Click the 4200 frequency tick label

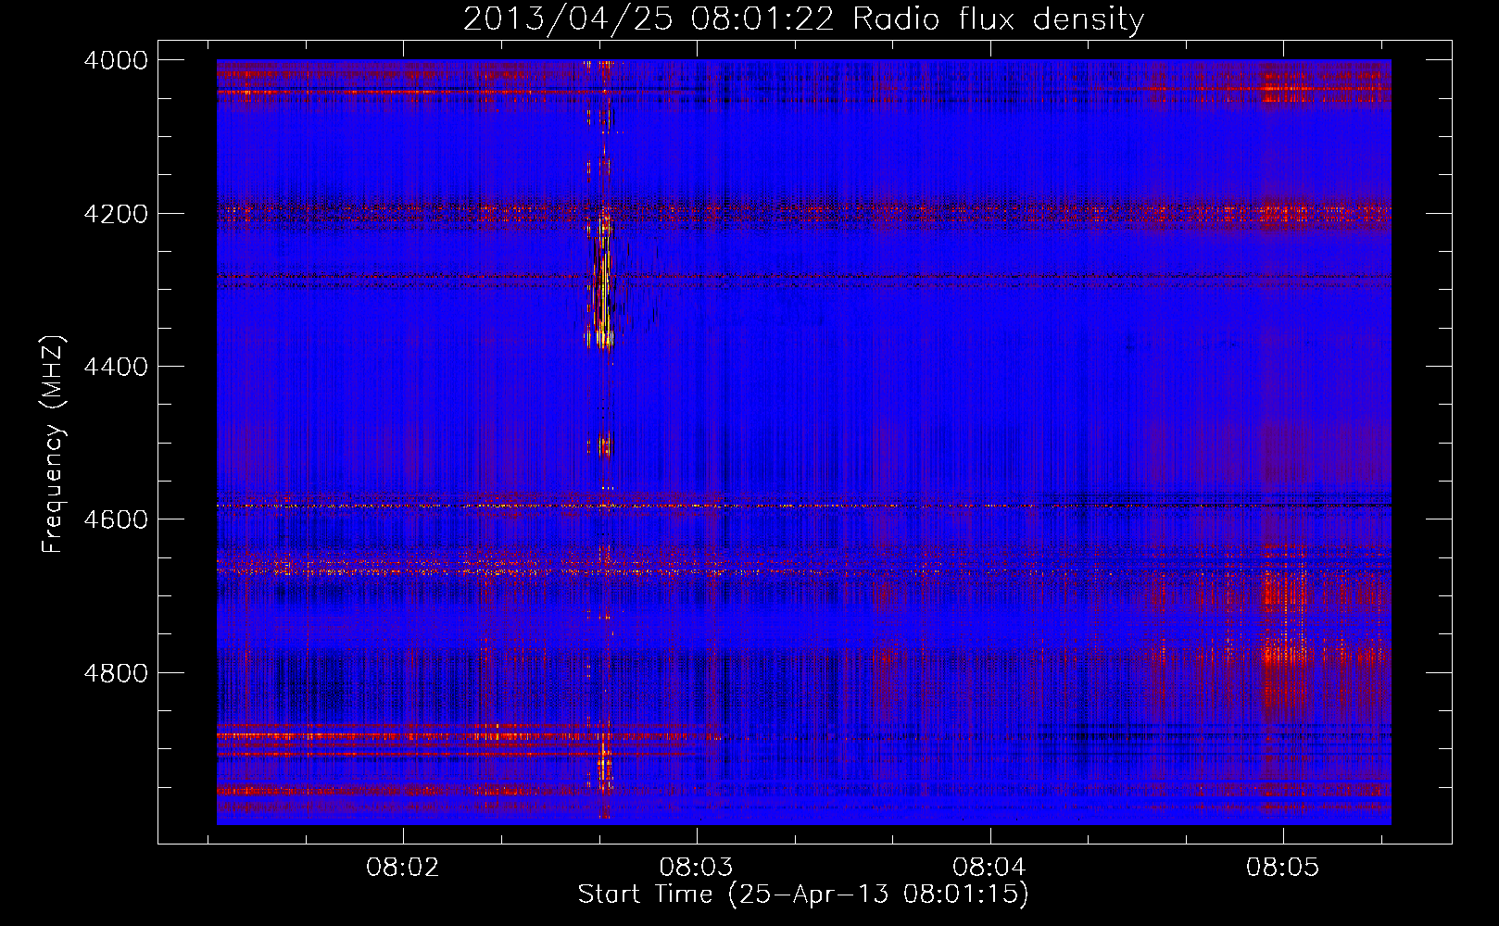(116, 214)
